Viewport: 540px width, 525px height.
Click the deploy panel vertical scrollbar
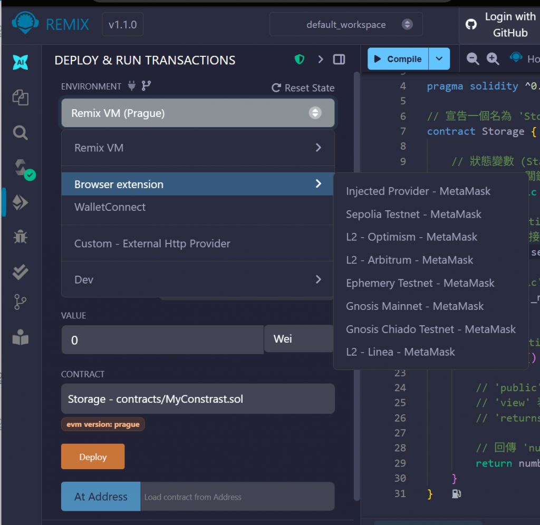[x=357, y=286]
